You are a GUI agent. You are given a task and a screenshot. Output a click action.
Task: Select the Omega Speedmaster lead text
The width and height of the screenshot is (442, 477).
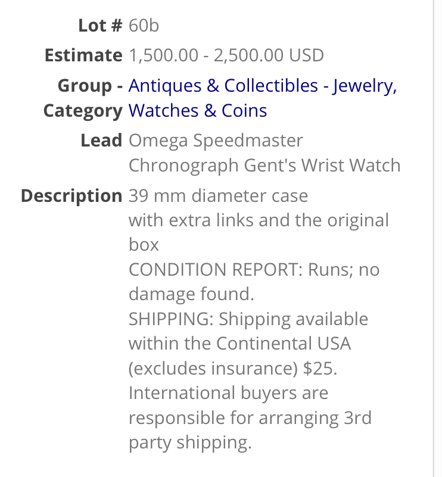tap(216, 141)
